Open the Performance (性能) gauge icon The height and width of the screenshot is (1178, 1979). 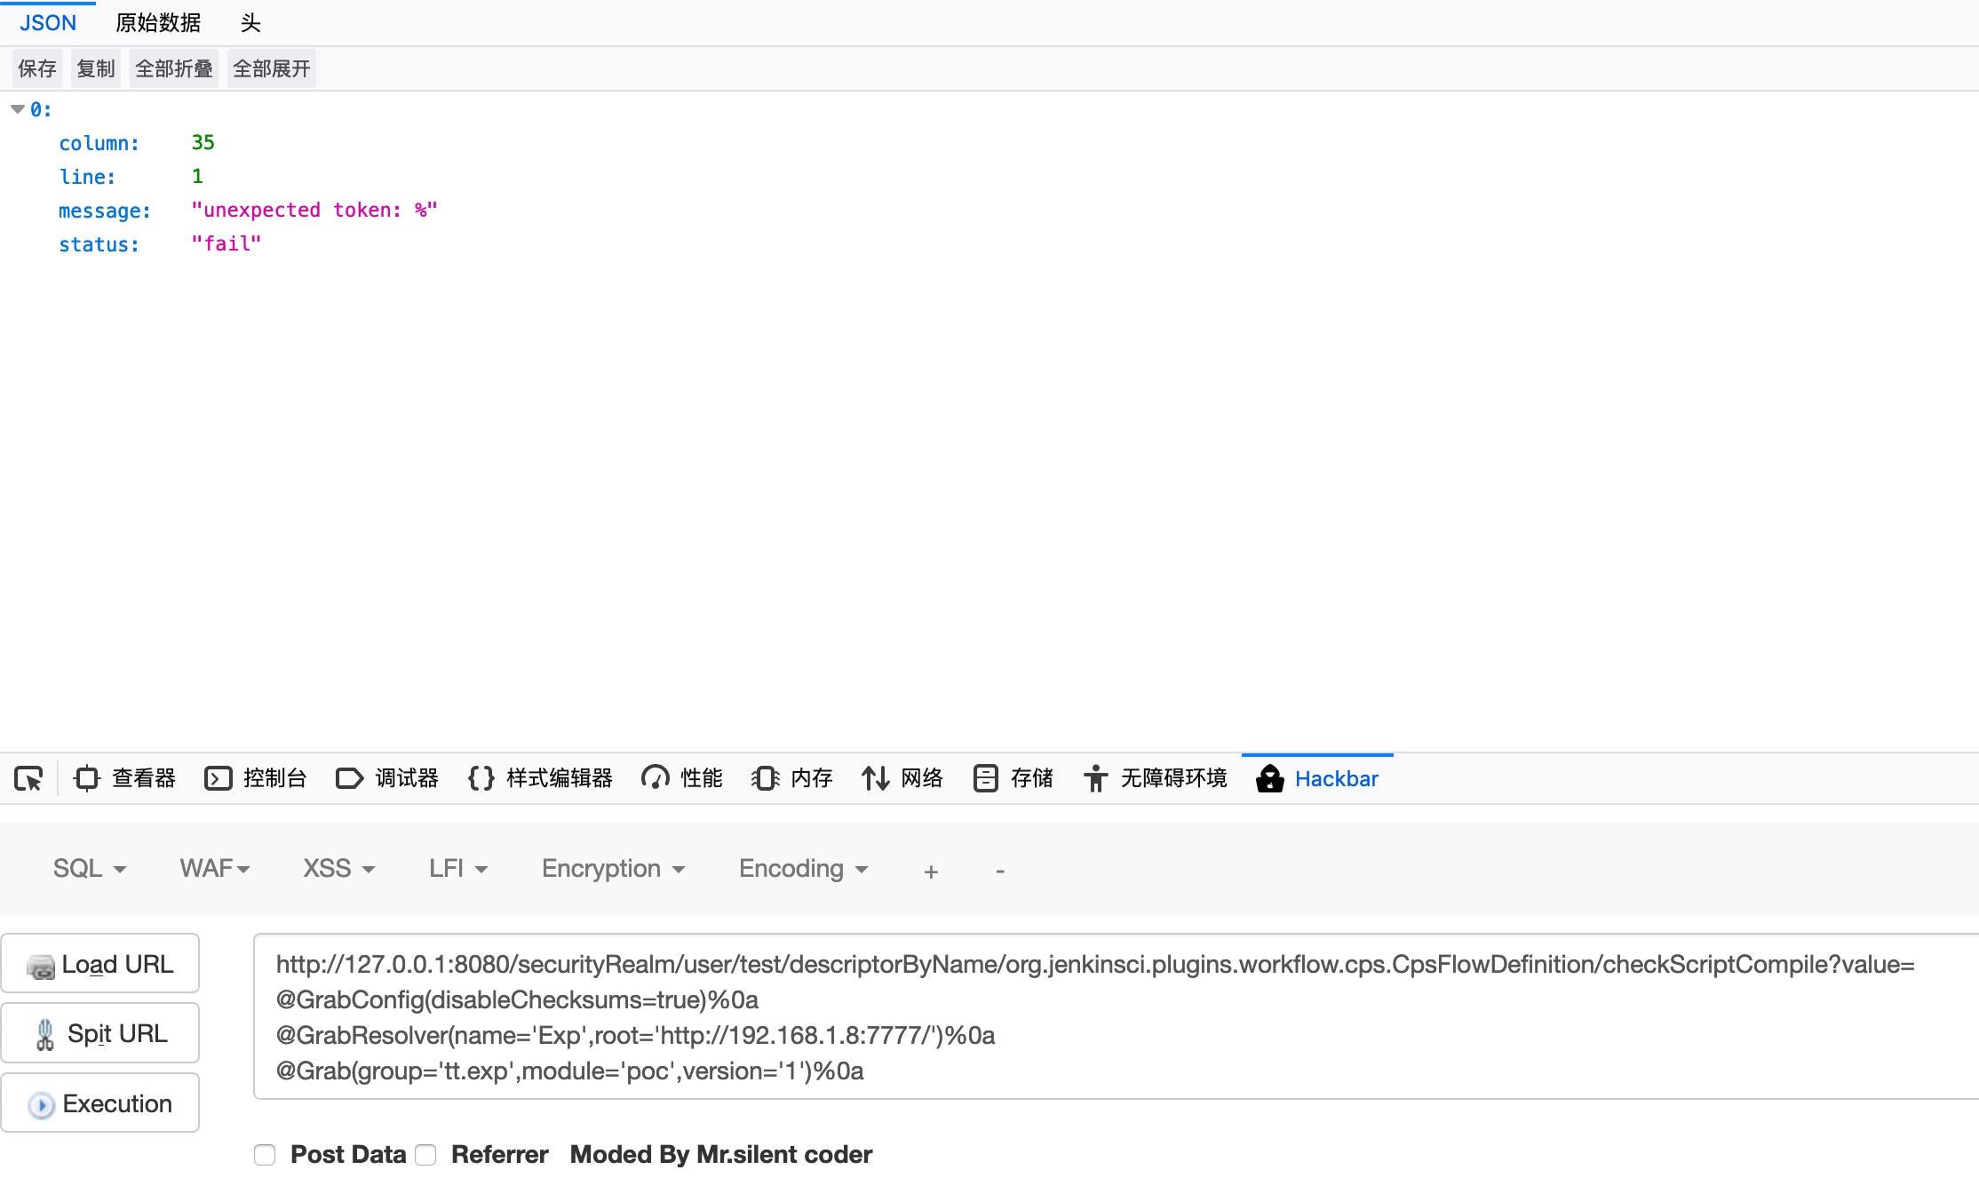click(x=656, y=779)
